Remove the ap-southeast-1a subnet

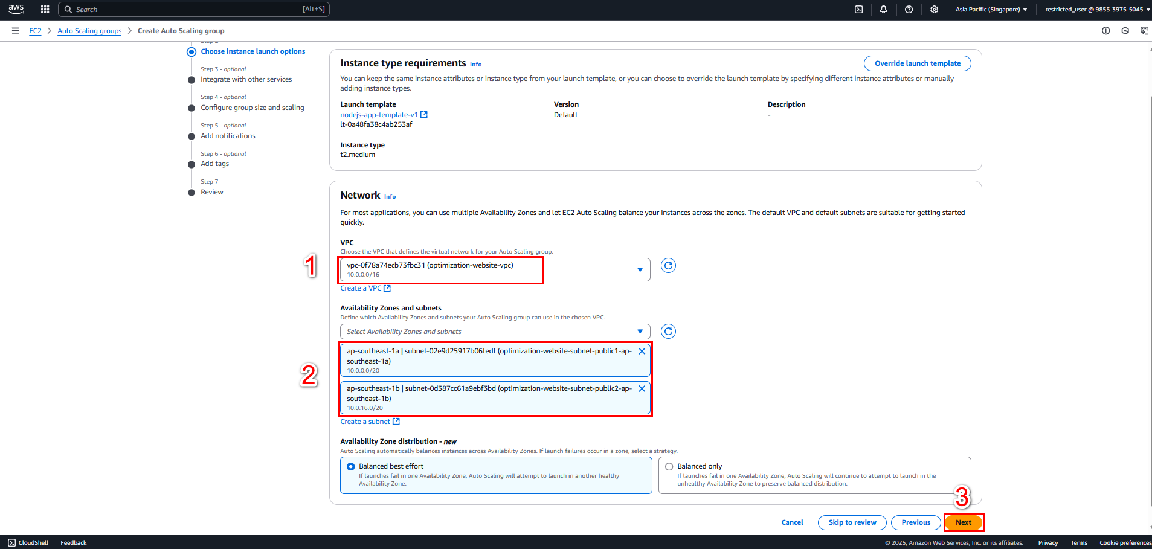coord(642,352)
